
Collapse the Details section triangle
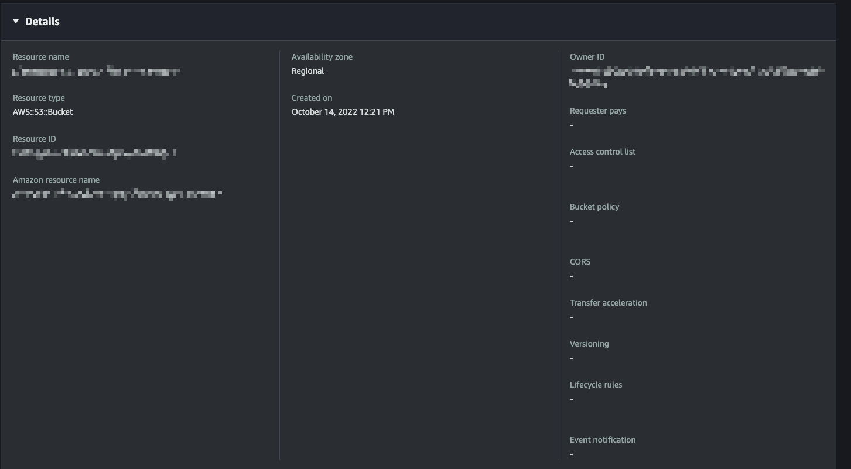[x=16, y=22]
